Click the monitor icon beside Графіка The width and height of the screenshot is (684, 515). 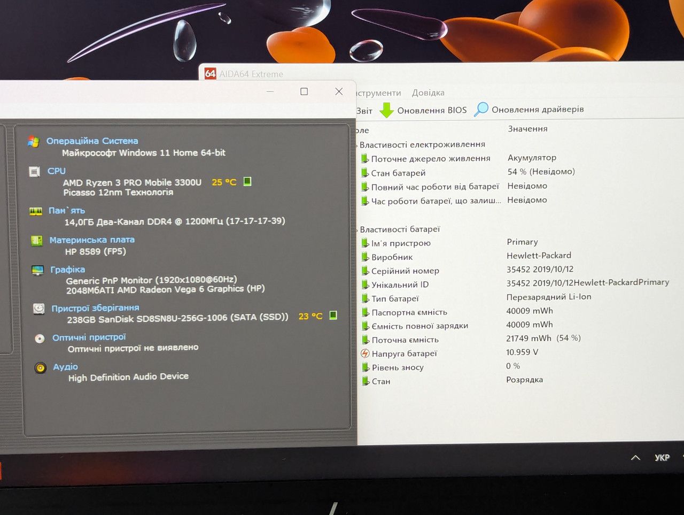pyautogui.click(x=37, y=271)
